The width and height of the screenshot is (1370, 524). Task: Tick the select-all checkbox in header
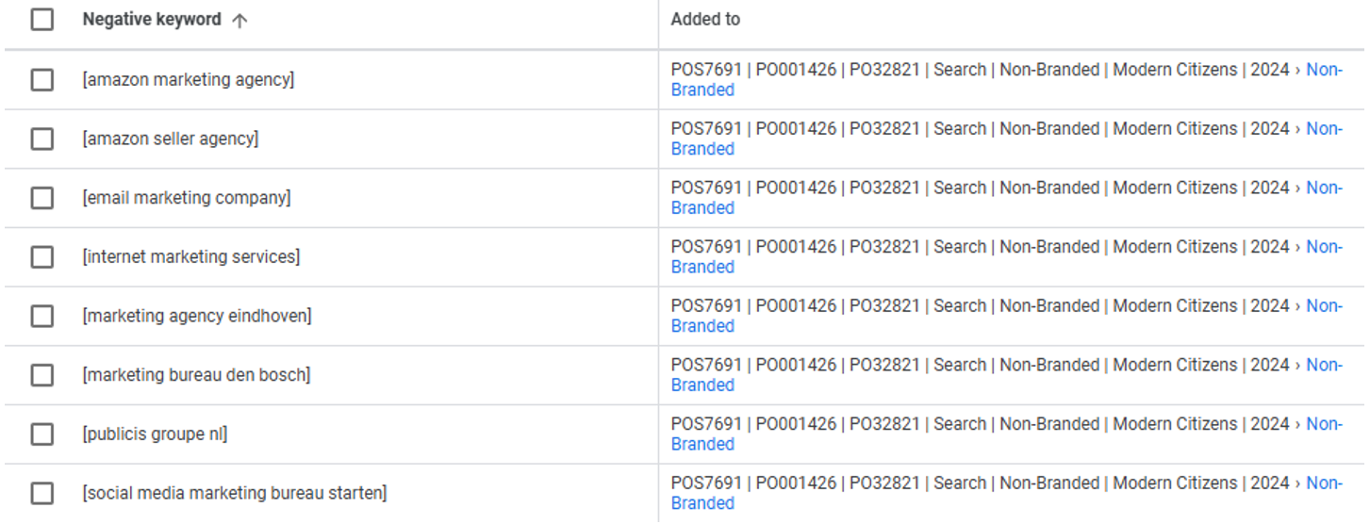pyautogui.click(x=42, y=20)
